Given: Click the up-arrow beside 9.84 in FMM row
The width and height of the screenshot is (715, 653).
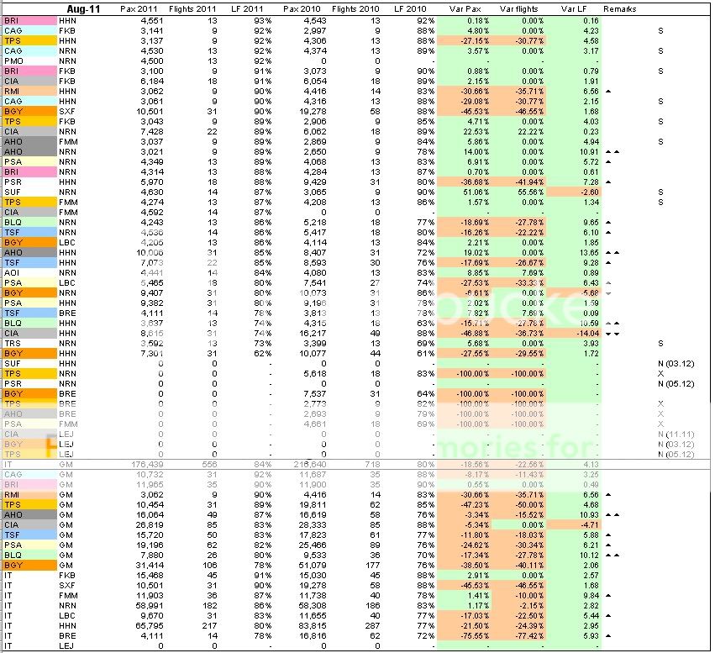Looking at the screenshot, I should click(608, 594).
